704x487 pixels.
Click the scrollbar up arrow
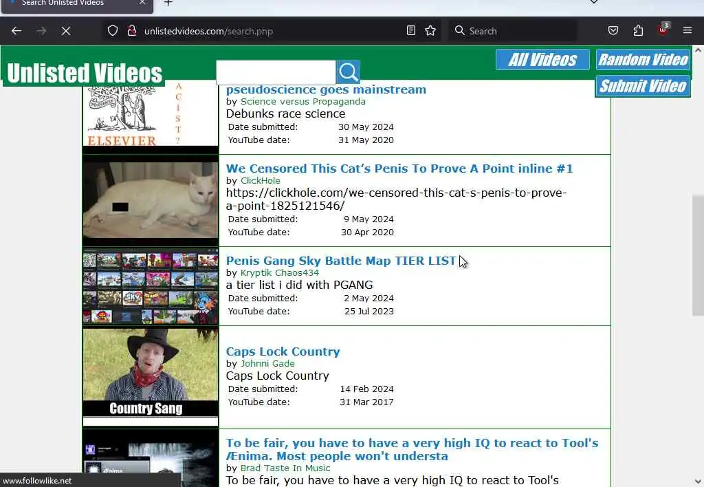coord(698,50)
